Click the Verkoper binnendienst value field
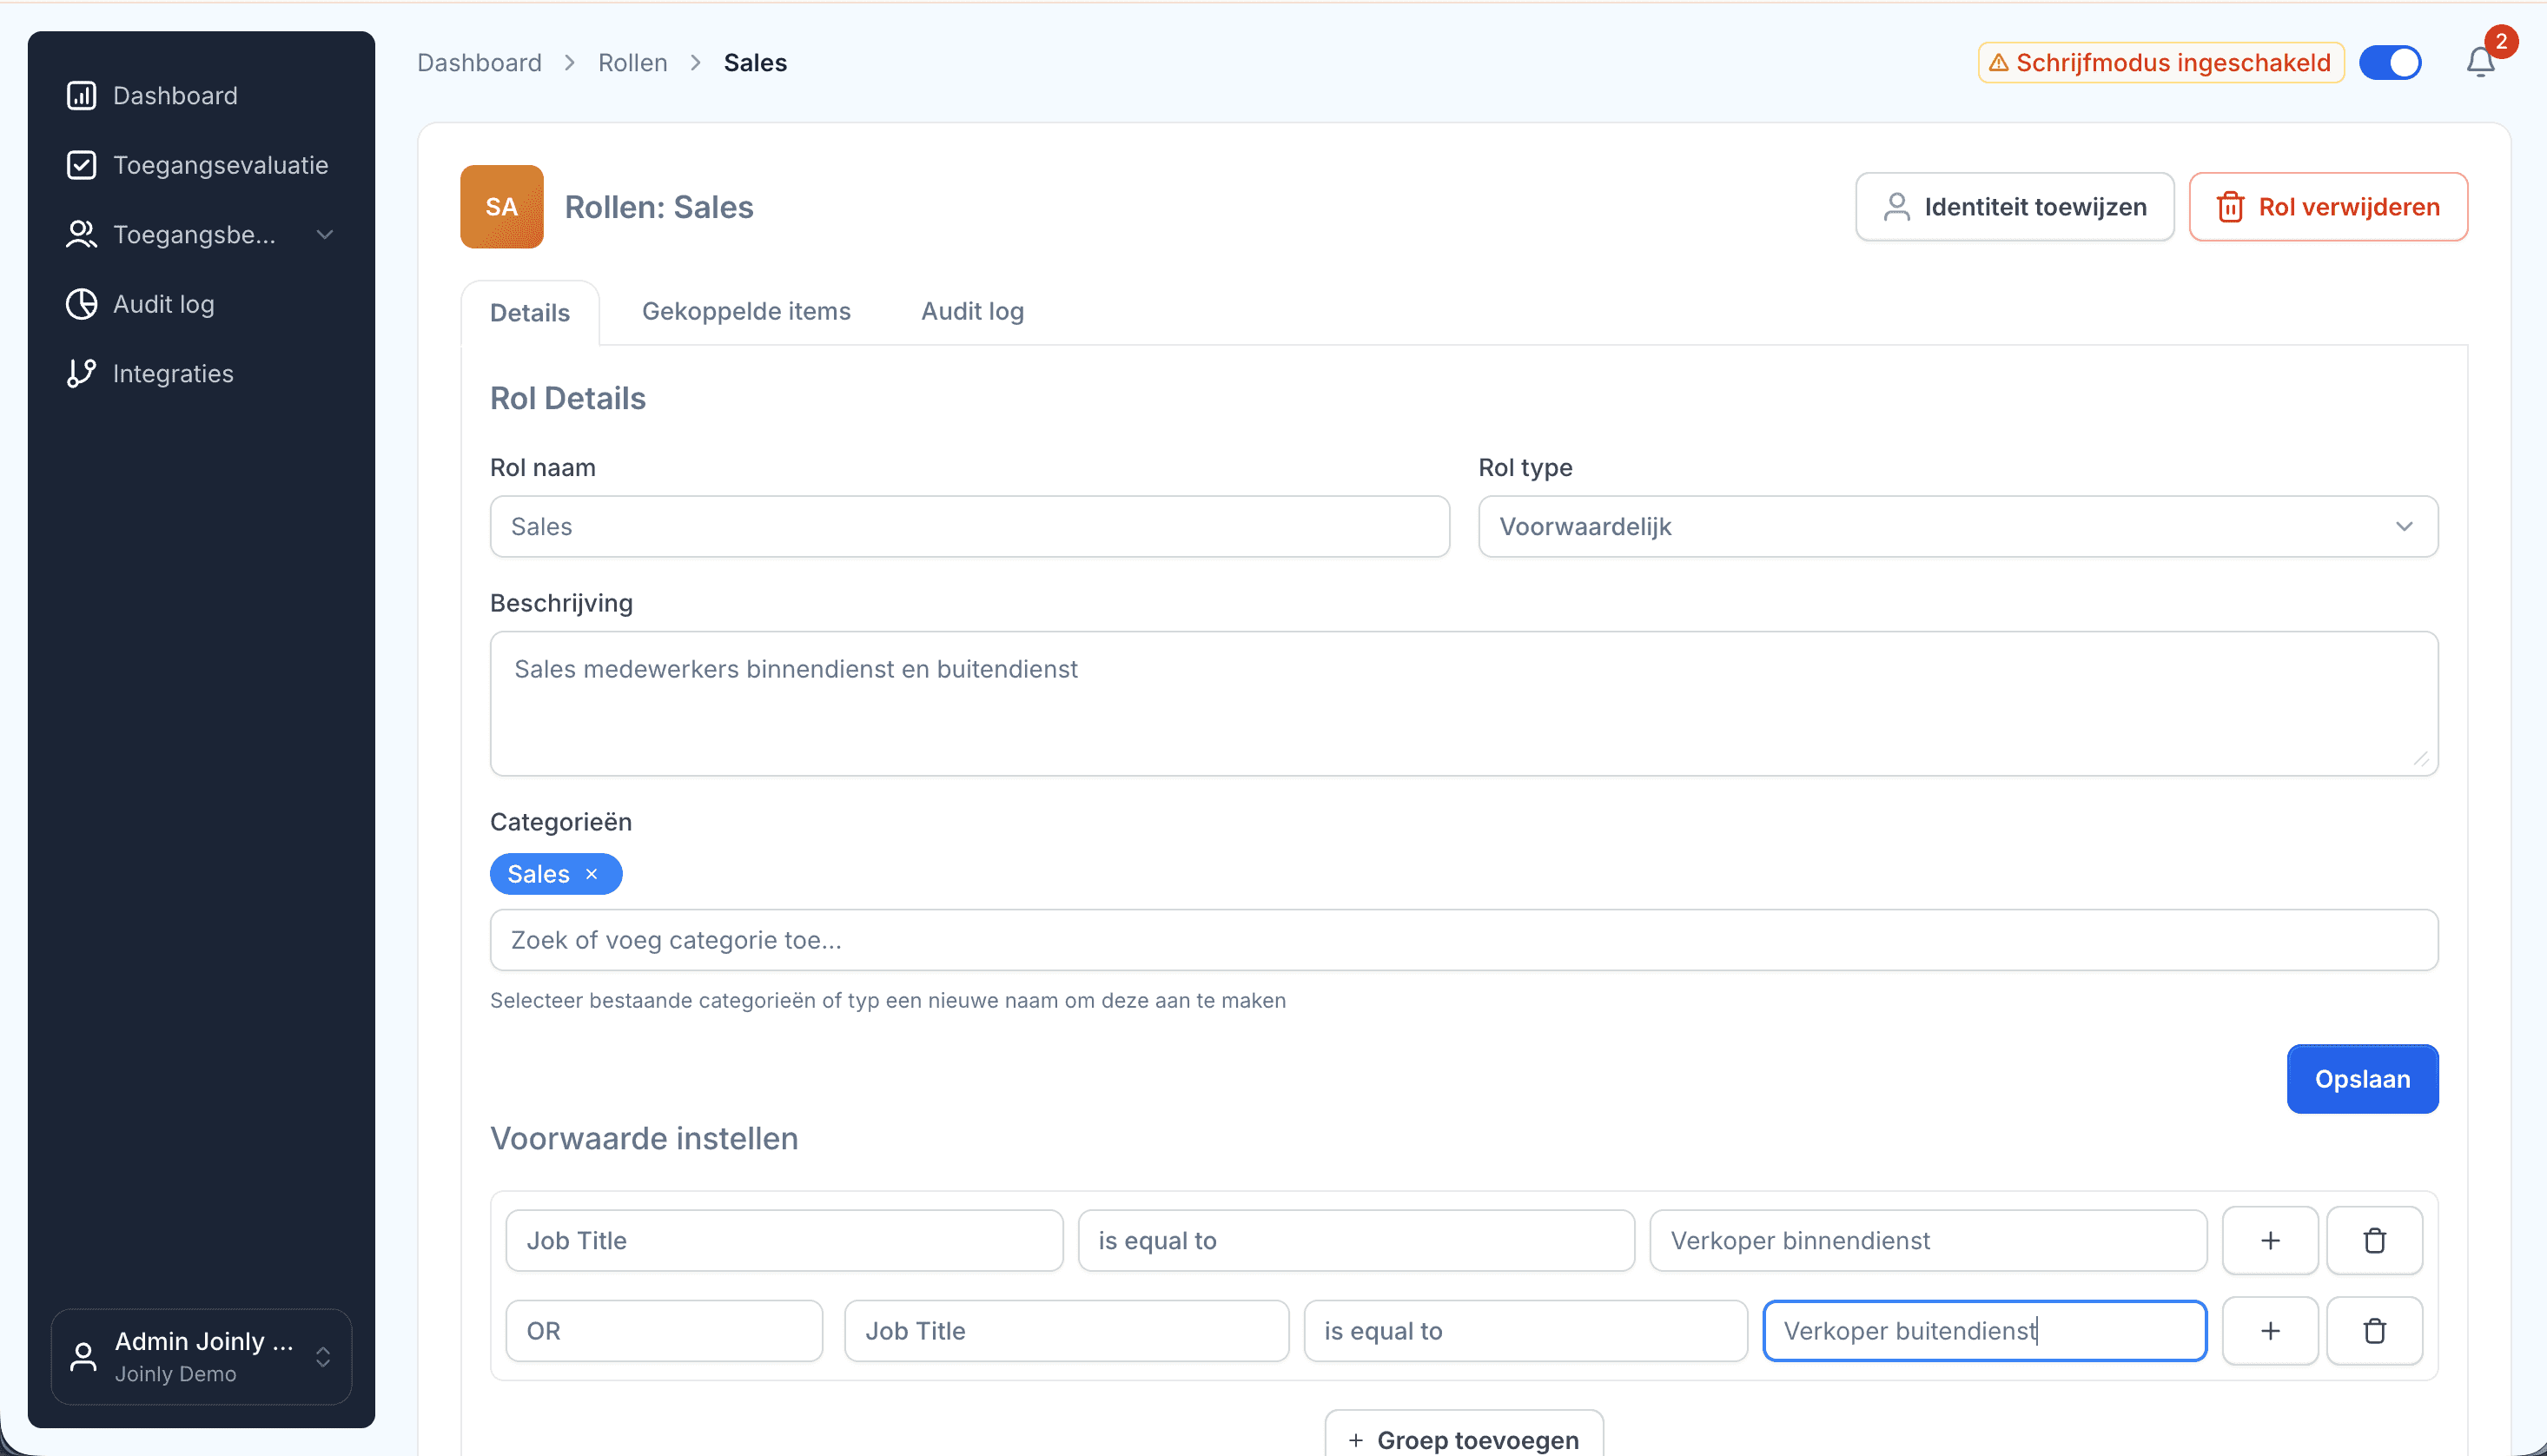This screenshot has width=2547, height=1456. point(1928,1241)
